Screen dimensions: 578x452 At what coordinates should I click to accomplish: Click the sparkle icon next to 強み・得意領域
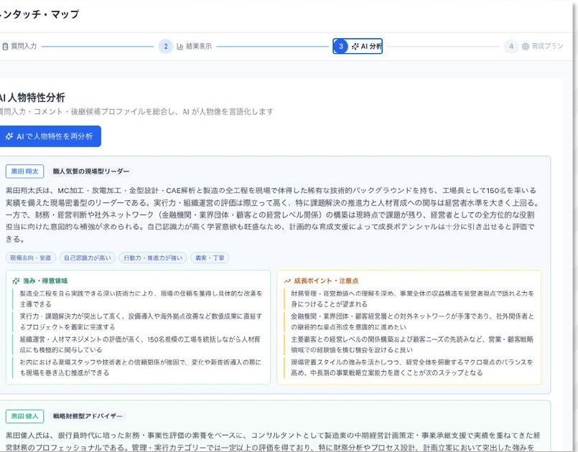coord(16,281)
